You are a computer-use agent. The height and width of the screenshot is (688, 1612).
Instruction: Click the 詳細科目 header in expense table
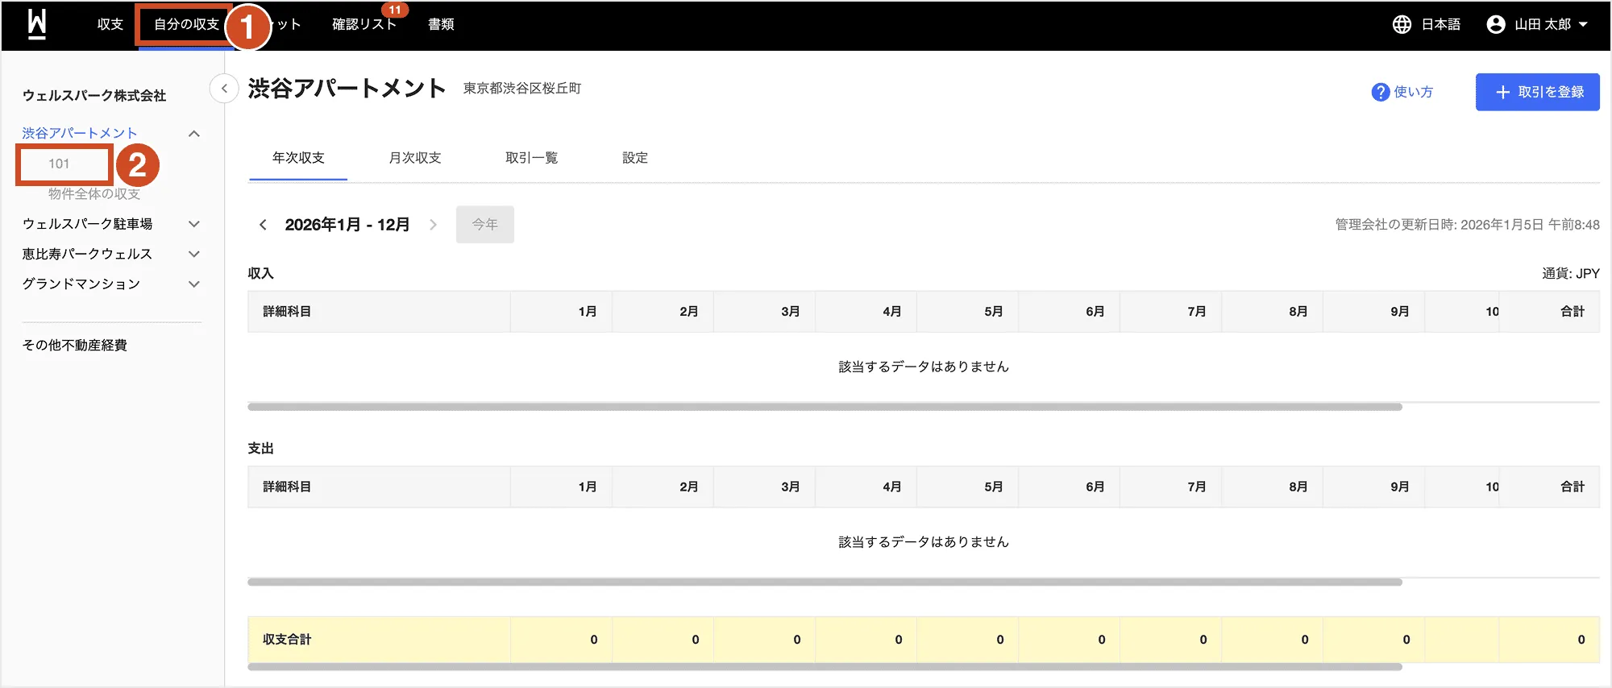[287, 487]
